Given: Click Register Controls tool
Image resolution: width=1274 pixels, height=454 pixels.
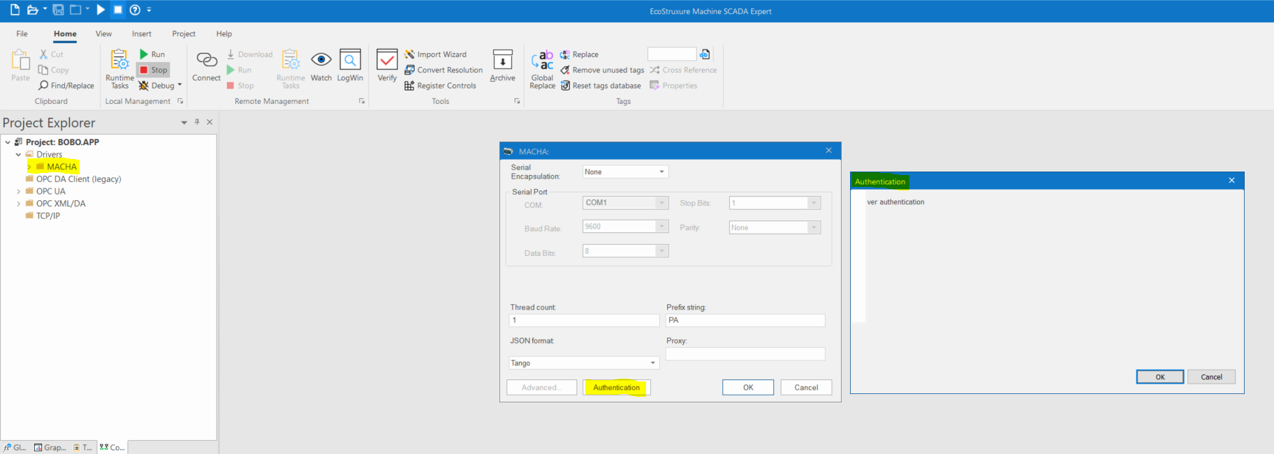Looking at the screenshot, I should tap(440, 86).
